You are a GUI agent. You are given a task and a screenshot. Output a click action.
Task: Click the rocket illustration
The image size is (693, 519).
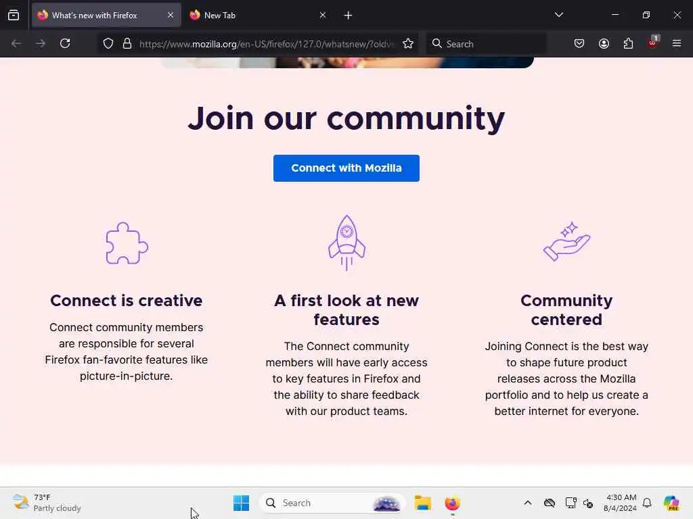point(346,243)
